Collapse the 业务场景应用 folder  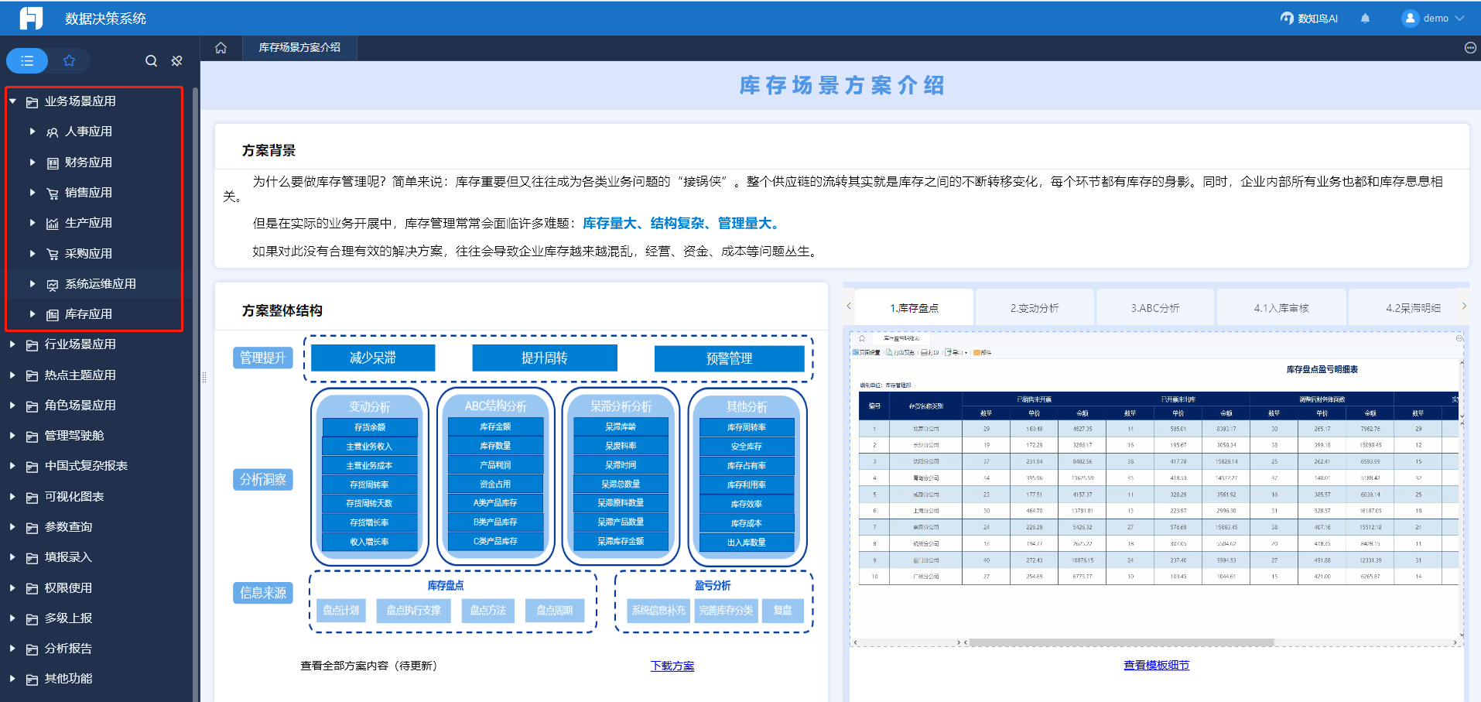click(x=12, y=101)
